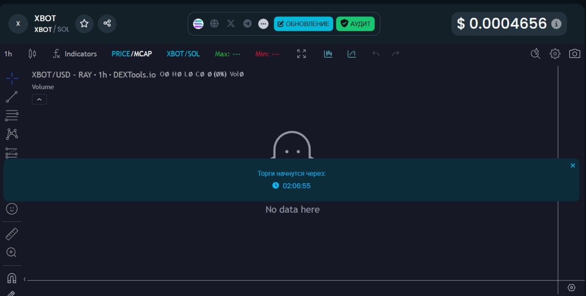Open chart settings gear in top toolbar
The height and width of the screenshot is (296, 586).
coord(555,54)
